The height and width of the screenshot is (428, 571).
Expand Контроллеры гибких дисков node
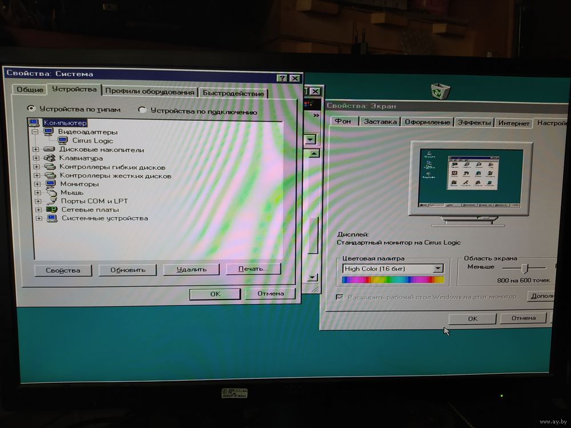37,167
